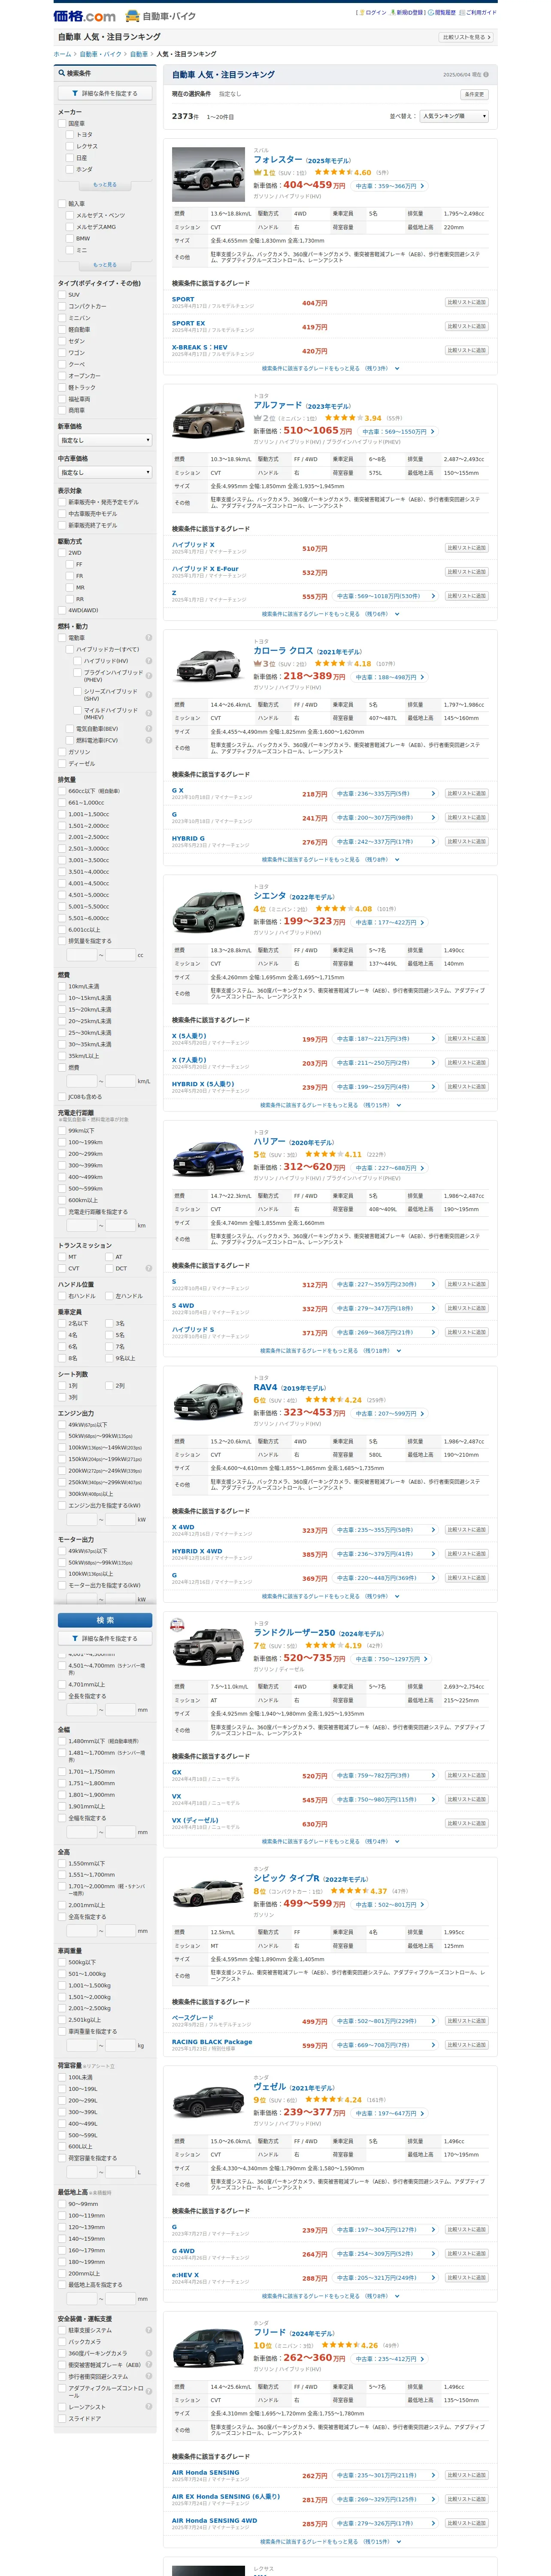Image resolution: width=551 pixels, height=2576 pixels.
Task: Select the DCT transmission checkbox
Action: coord(109,1268)
